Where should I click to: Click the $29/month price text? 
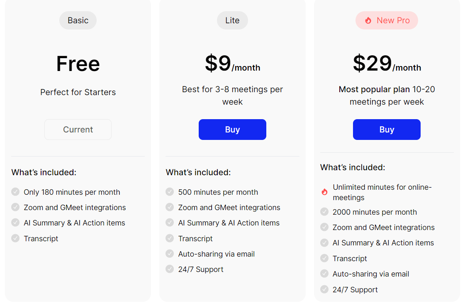(x=387, y=63)
